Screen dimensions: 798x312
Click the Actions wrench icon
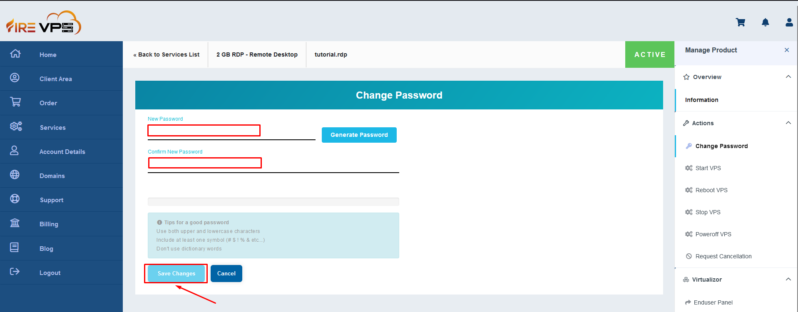coord(686,123)
